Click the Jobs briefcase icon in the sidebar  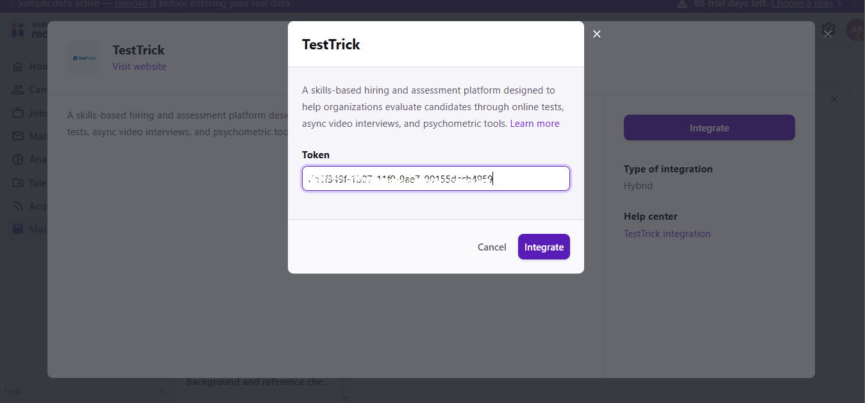point(18,113)
